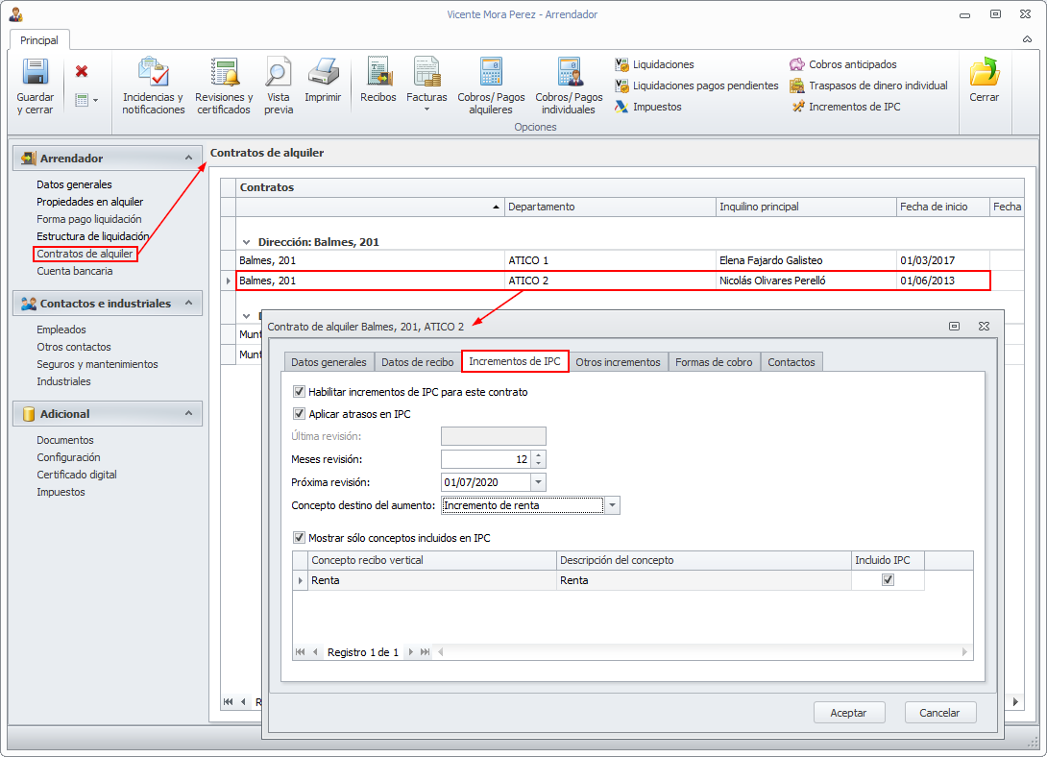Switch to the Datos de recibo tab
The width and height of the screenshot is (1047, 757).
417,362
